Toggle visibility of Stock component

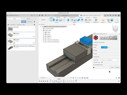coord(44,38)
